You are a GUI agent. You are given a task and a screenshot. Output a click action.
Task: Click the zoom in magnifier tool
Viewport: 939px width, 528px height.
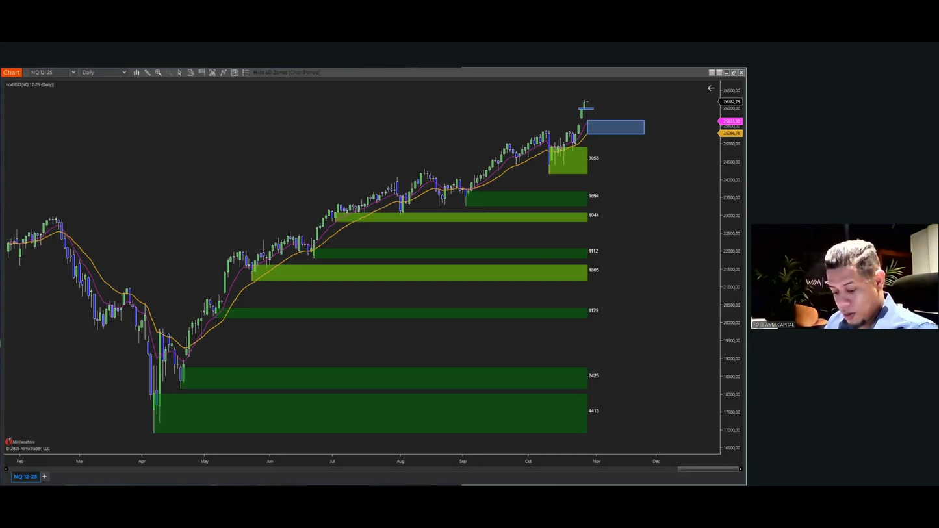(158, 72)
